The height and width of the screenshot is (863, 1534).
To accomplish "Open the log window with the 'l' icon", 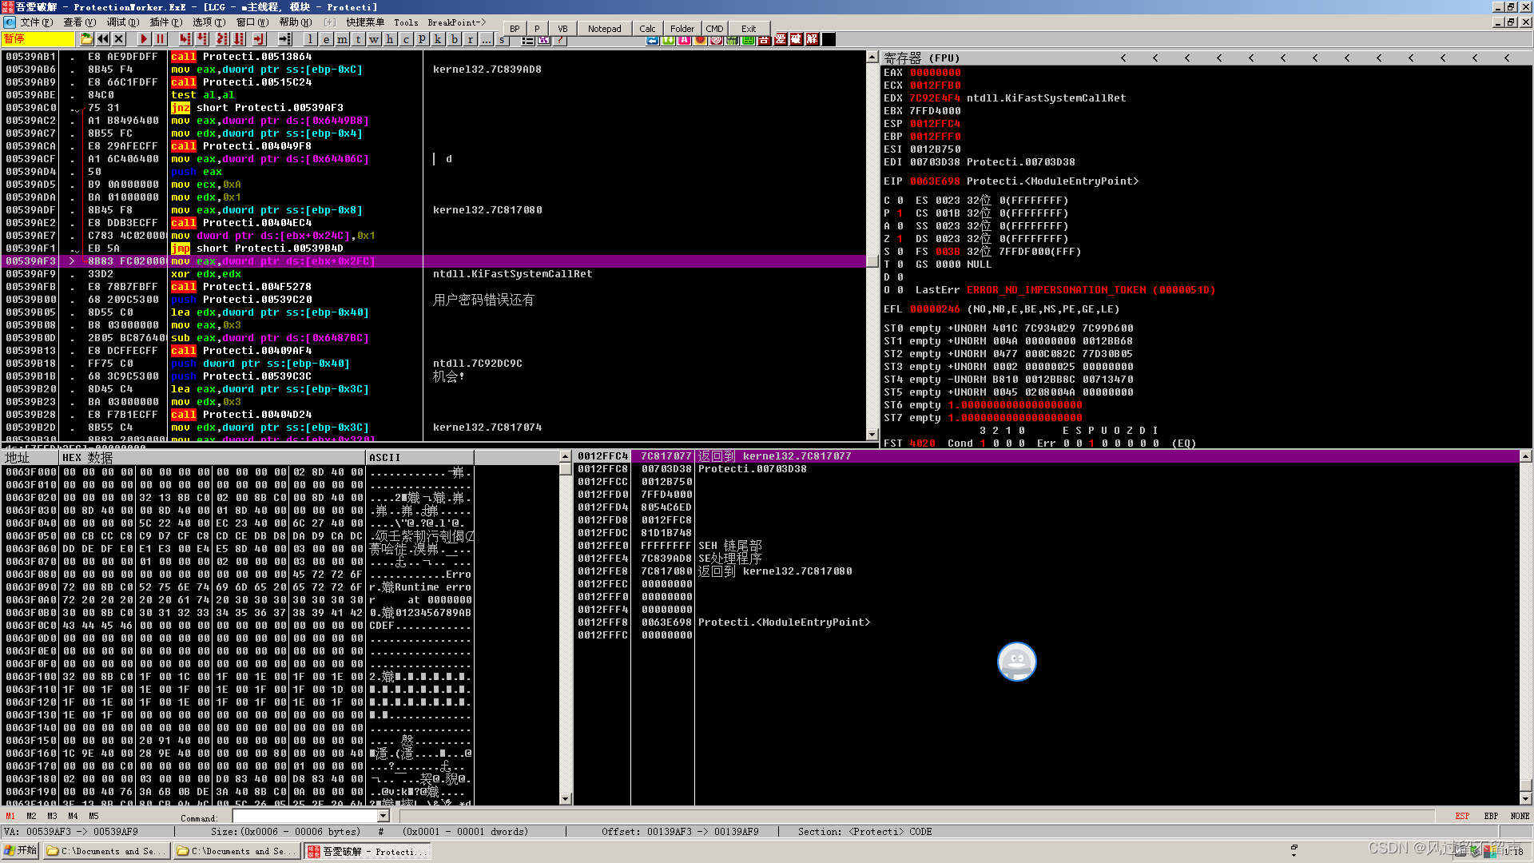I will pyautogui.click(x=310, y=39).
